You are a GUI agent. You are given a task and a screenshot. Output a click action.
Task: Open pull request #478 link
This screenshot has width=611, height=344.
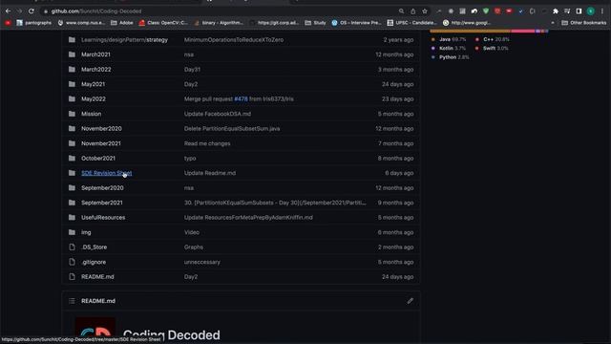(241, 99)
